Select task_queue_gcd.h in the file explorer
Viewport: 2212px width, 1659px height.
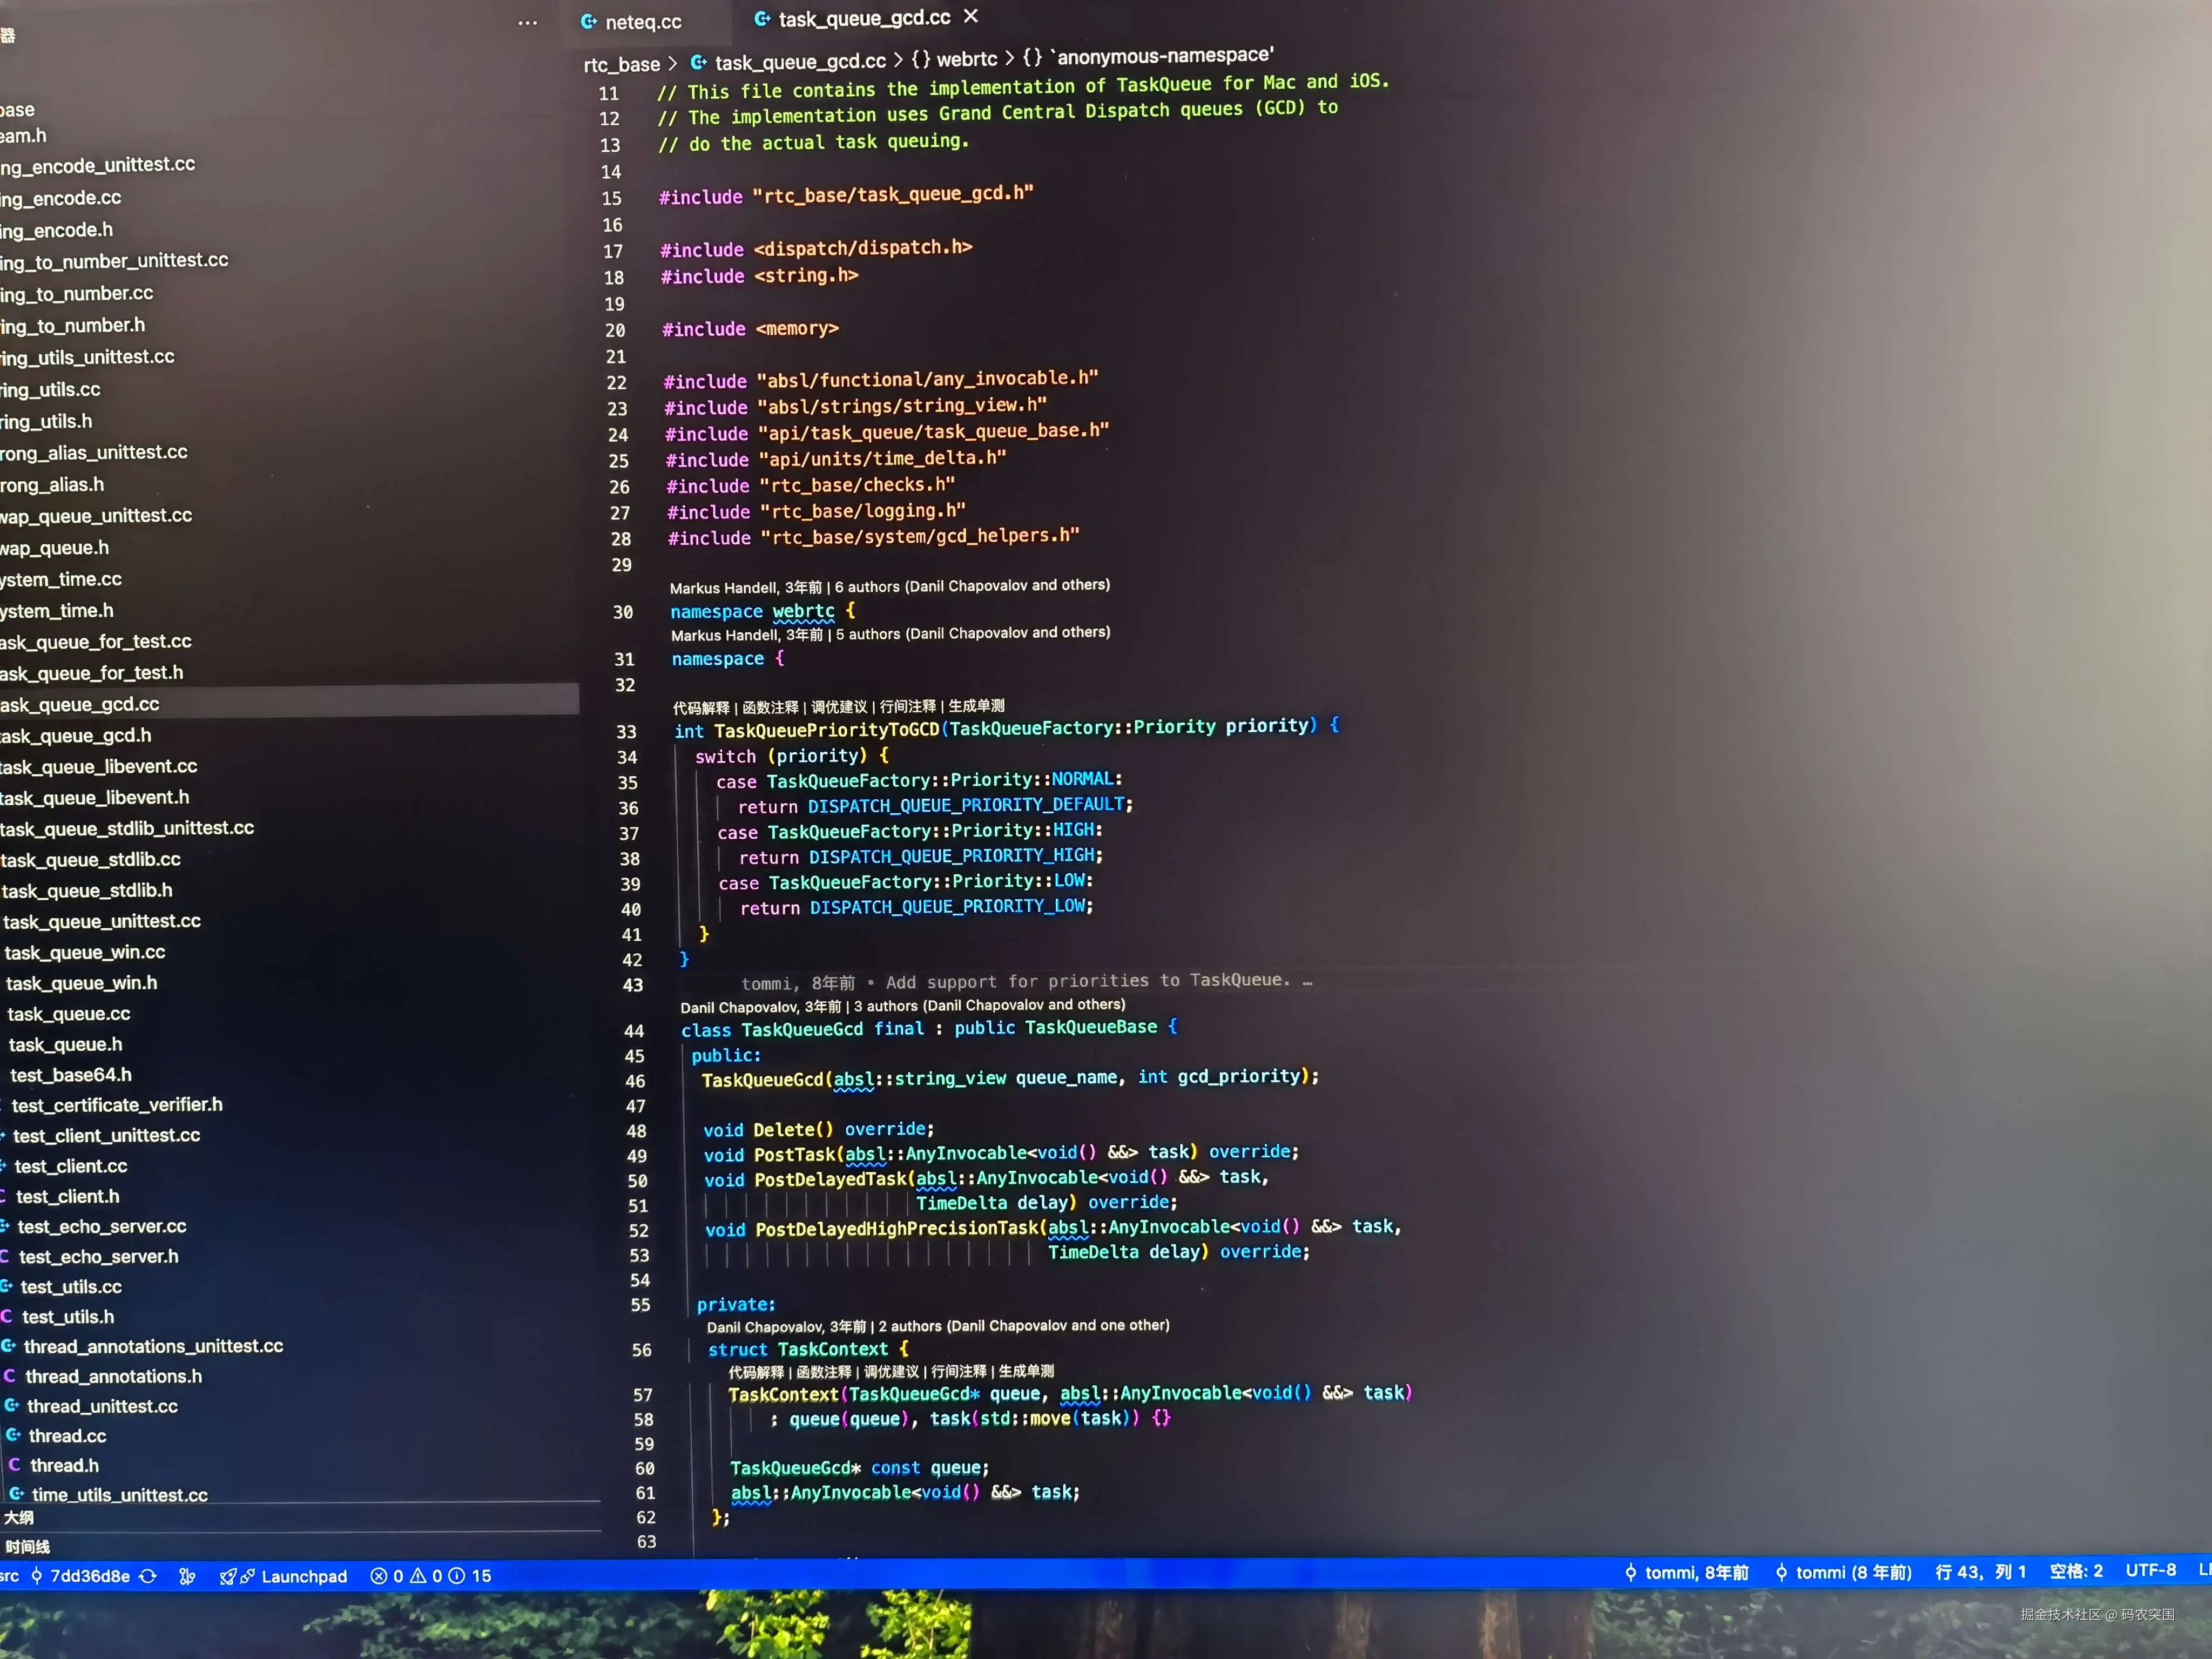pyautogui.click(x=76, y=735)
